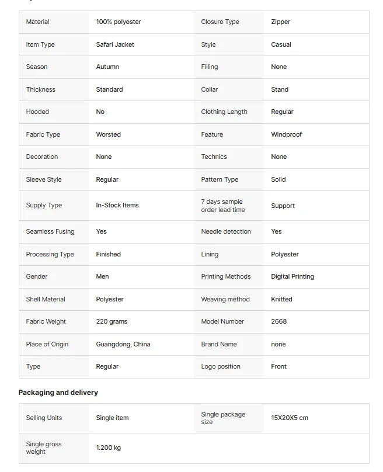The image size is (383, 472).
Task: Click the 'Logo position' label
Action: point(221,367)
